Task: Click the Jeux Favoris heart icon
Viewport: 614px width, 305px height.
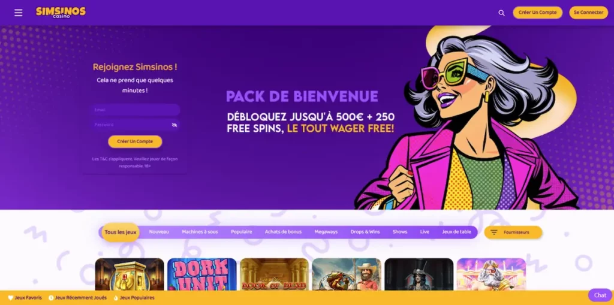Action: pos(11,298)
